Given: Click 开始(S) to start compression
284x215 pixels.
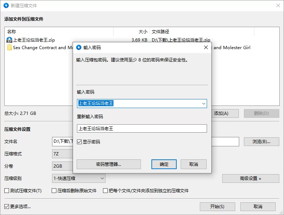Looking at the screenshot, I should [x=218, y=206].
